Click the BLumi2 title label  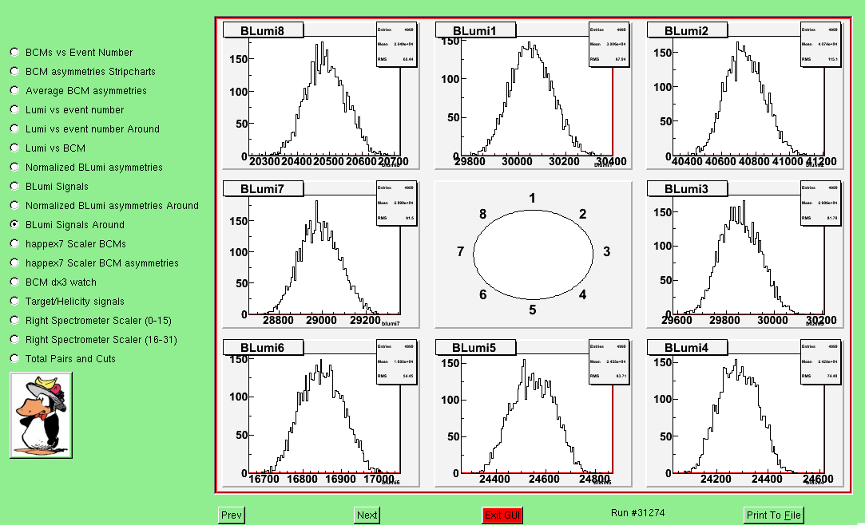[x=688, y=30]
